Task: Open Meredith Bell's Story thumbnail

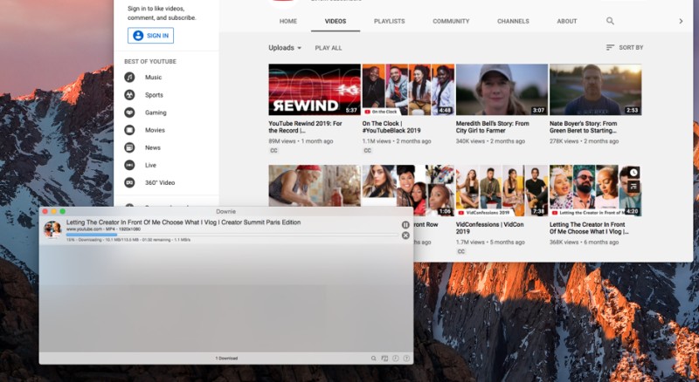Action: (502, 90)
